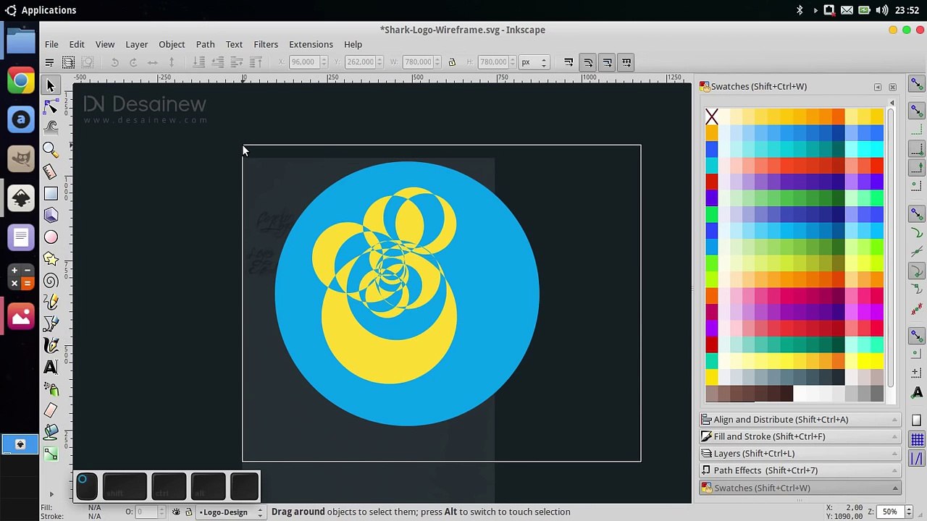Select the Measure ruler tool
927x521 pixels.
51,171
